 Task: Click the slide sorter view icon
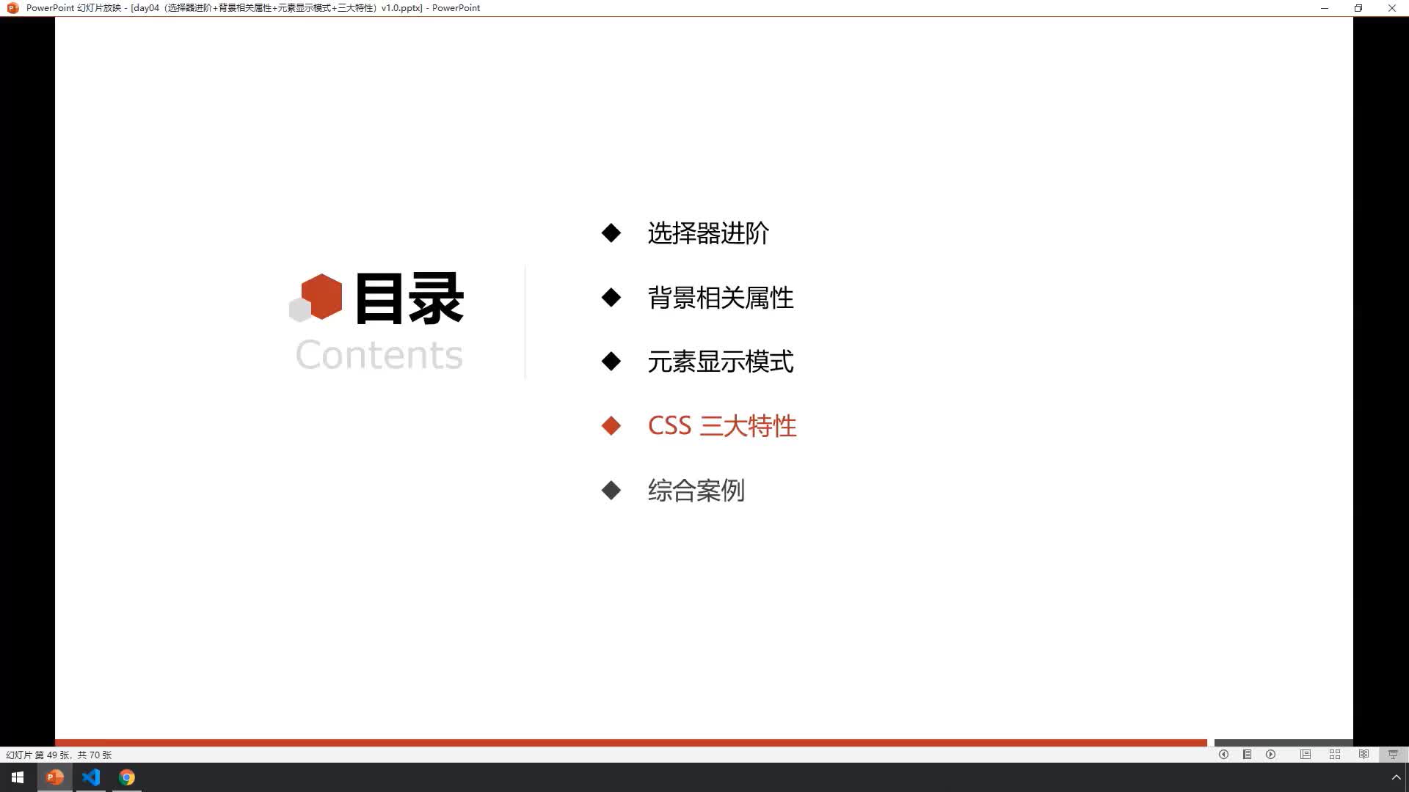(x=1333, y=755)
